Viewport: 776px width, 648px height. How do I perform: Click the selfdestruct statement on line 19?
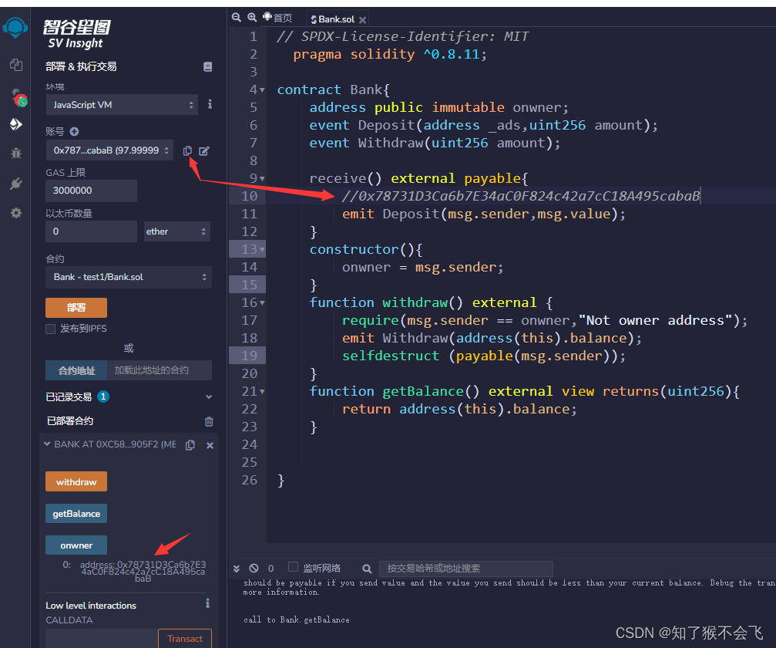click(x=483, y=356)
